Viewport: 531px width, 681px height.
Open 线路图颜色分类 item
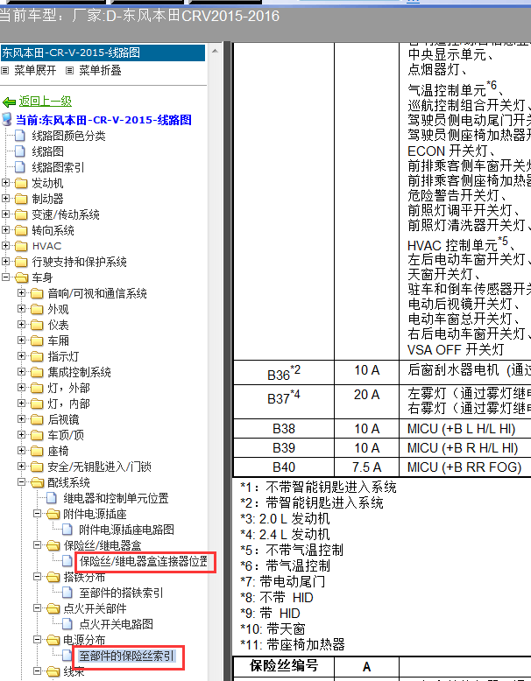[x=68, y=136]
